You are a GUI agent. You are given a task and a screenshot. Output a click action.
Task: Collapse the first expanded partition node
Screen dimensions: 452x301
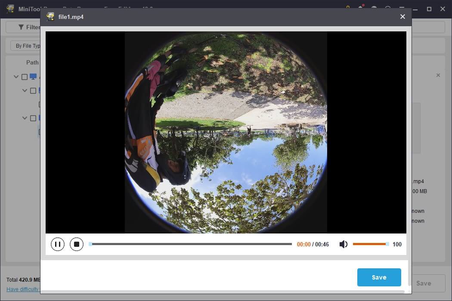(25, 90)
